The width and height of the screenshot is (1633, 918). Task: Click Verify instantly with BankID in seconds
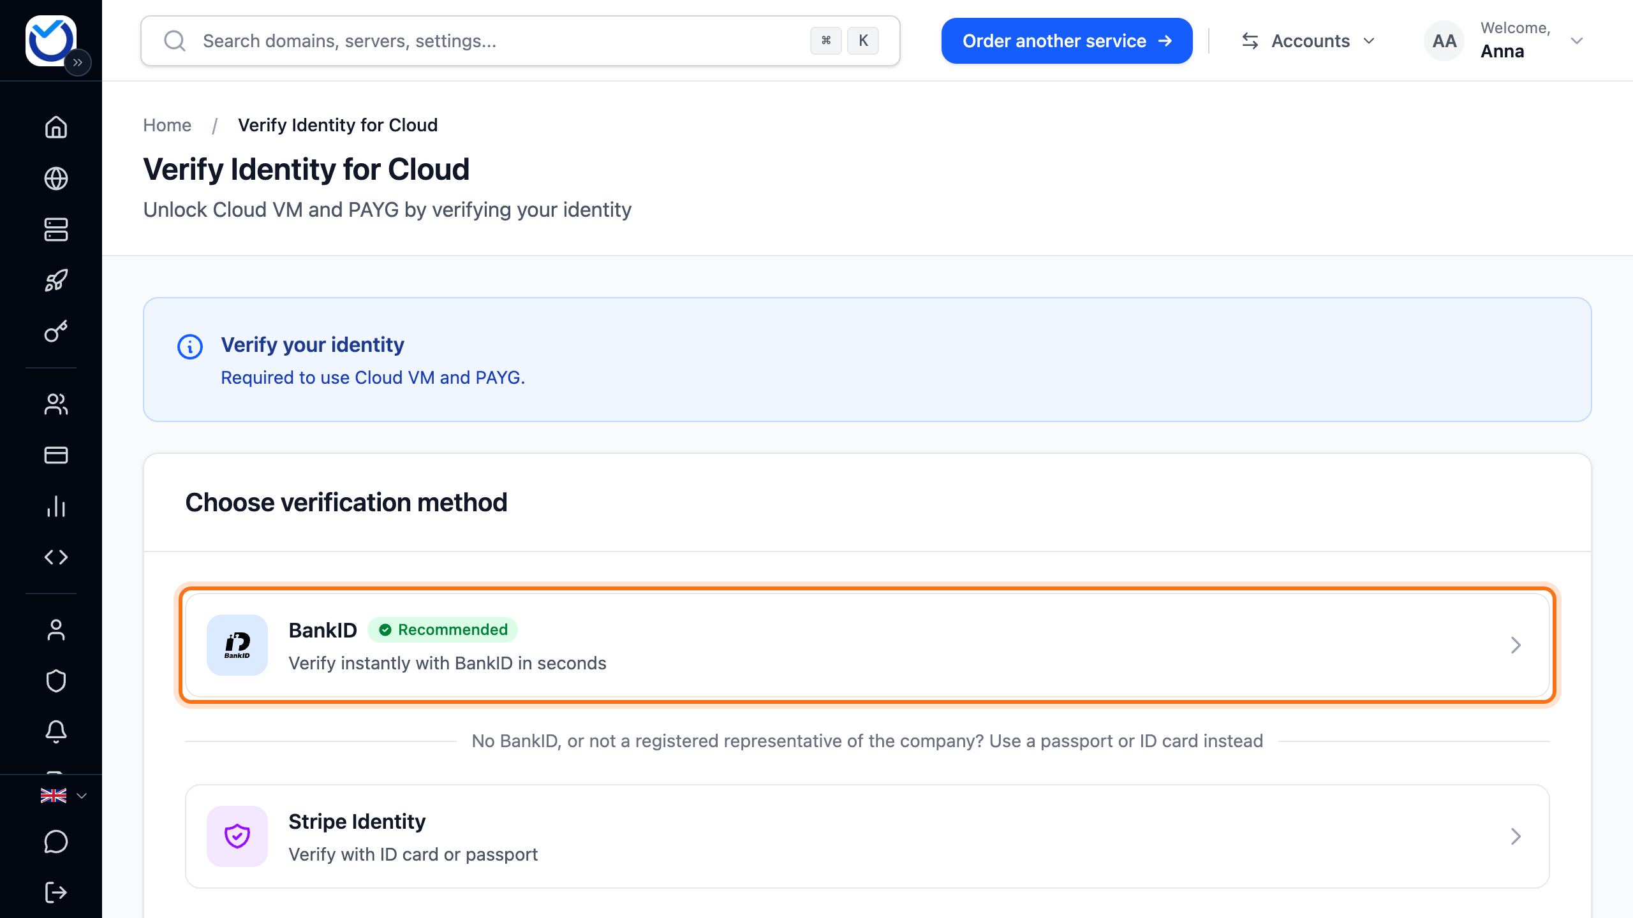coord(448,663)
